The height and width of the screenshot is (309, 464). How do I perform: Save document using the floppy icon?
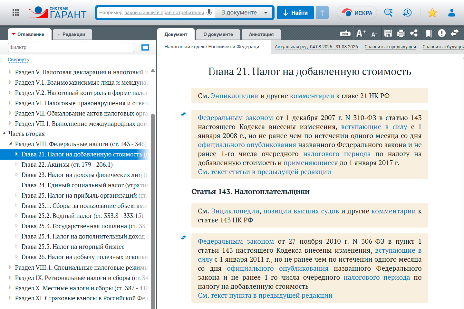[388, 33]
